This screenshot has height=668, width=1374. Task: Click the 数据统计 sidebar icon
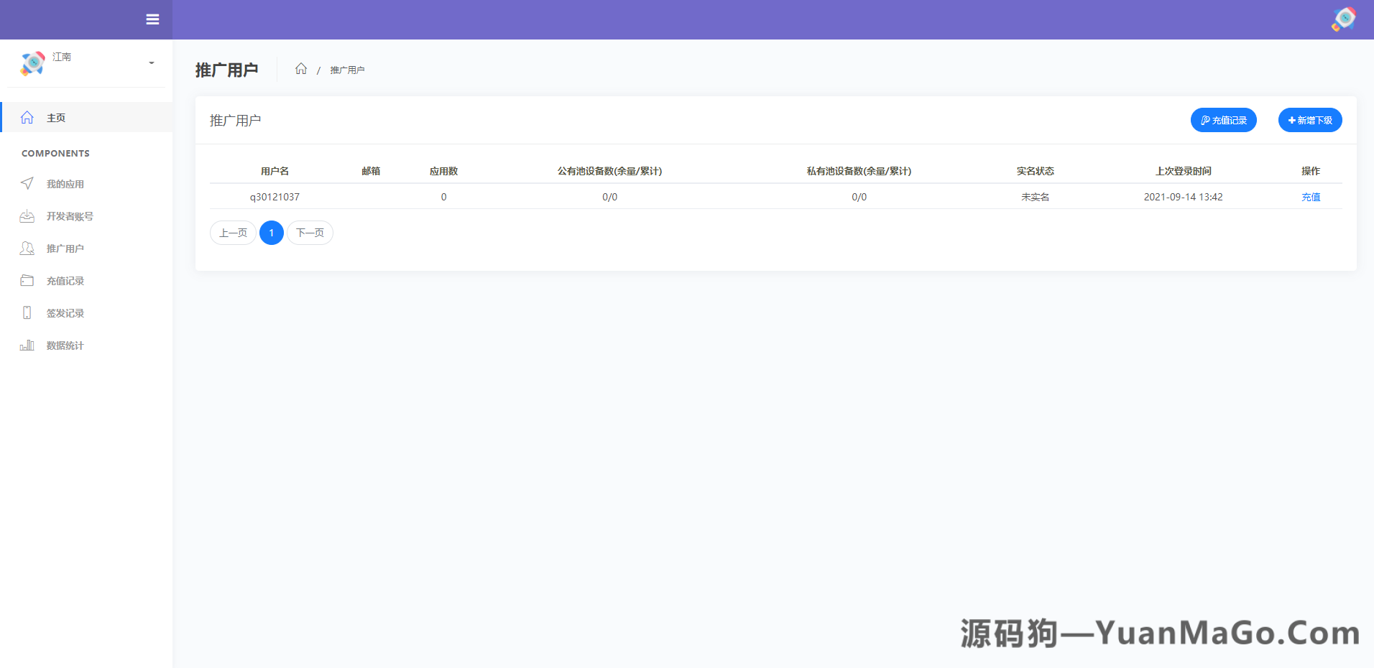click(x=27, y=345)
